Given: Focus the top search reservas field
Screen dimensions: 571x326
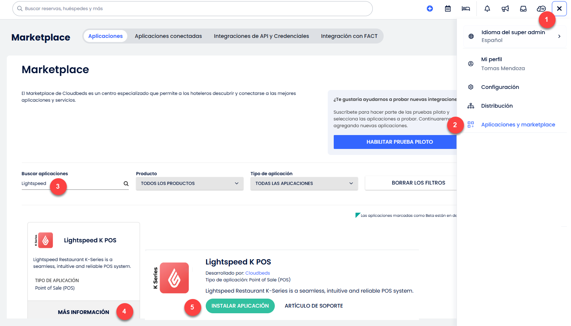Looking at the screenshot, I should 192,9.
